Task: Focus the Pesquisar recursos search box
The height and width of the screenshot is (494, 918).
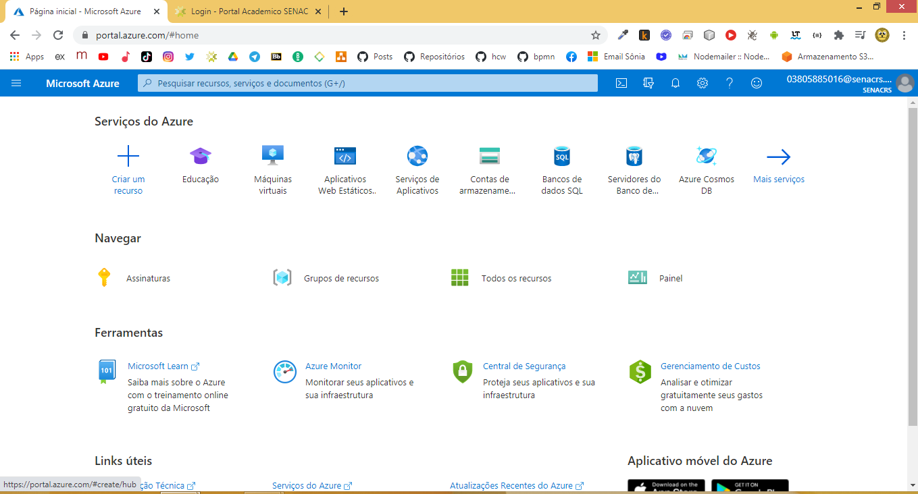Action: (x=368, y=83)
